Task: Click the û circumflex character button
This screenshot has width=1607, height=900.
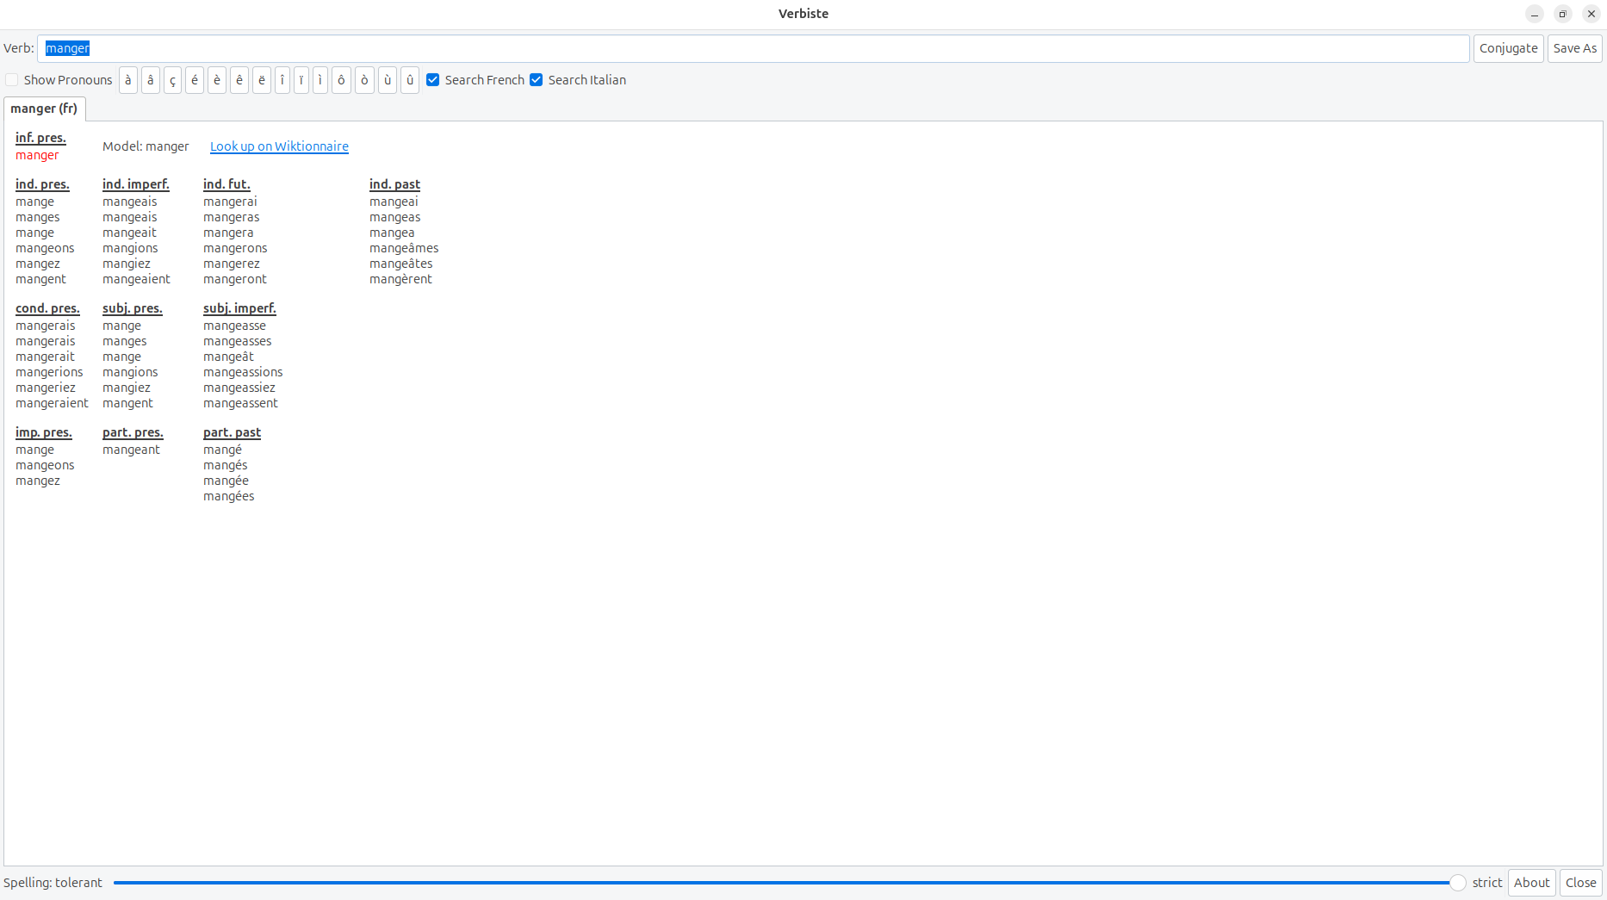Action: click(410, 80)
